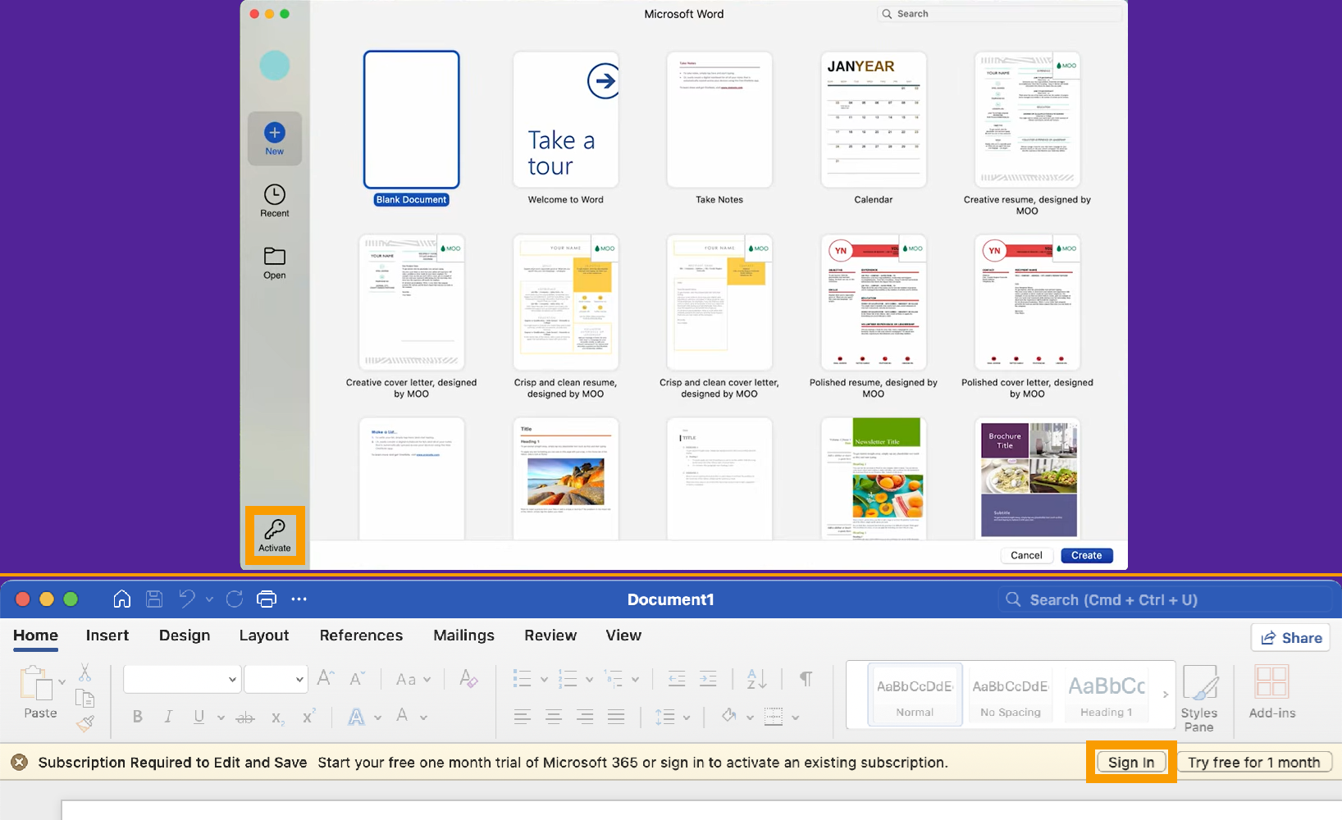Switch to the Mailings ribbon tab
This screenshot has width=1342, height=820.
pos(463,635)
